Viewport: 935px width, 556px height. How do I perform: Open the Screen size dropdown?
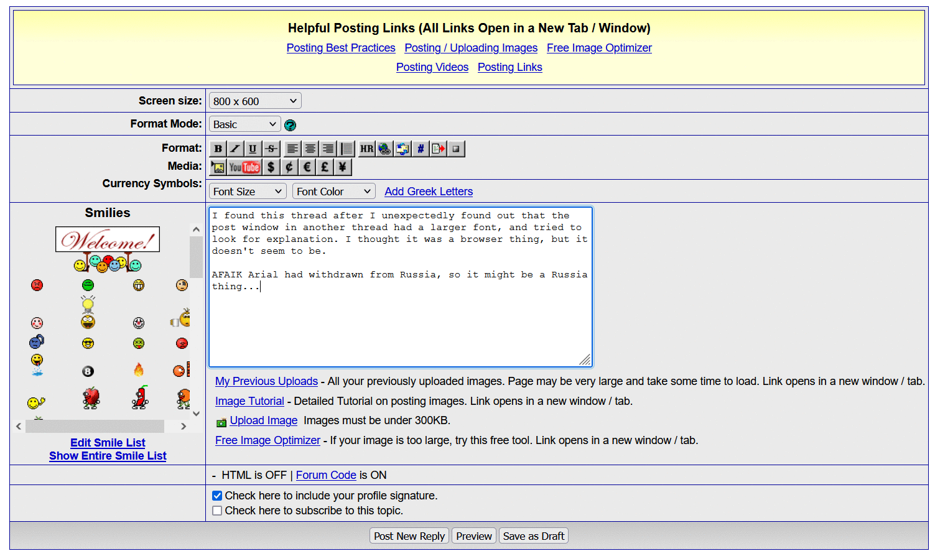click(x=255, y=101)
